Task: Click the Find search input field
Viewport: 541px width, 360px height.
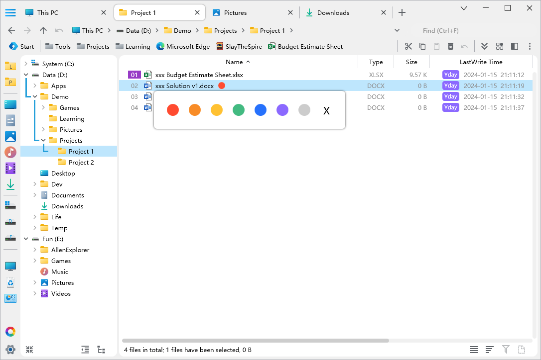Action: (x=463, y=30)
